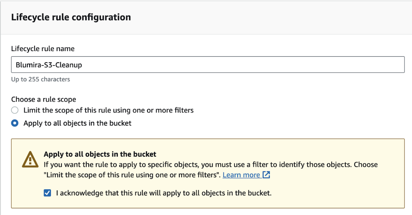Select the Limit the scope radio button

[x=15, y=110]
